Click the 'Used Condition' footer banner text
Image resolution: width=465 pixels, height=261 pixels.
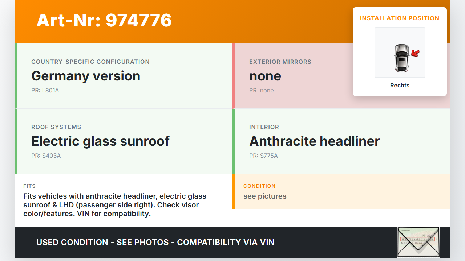coord(155,242)
